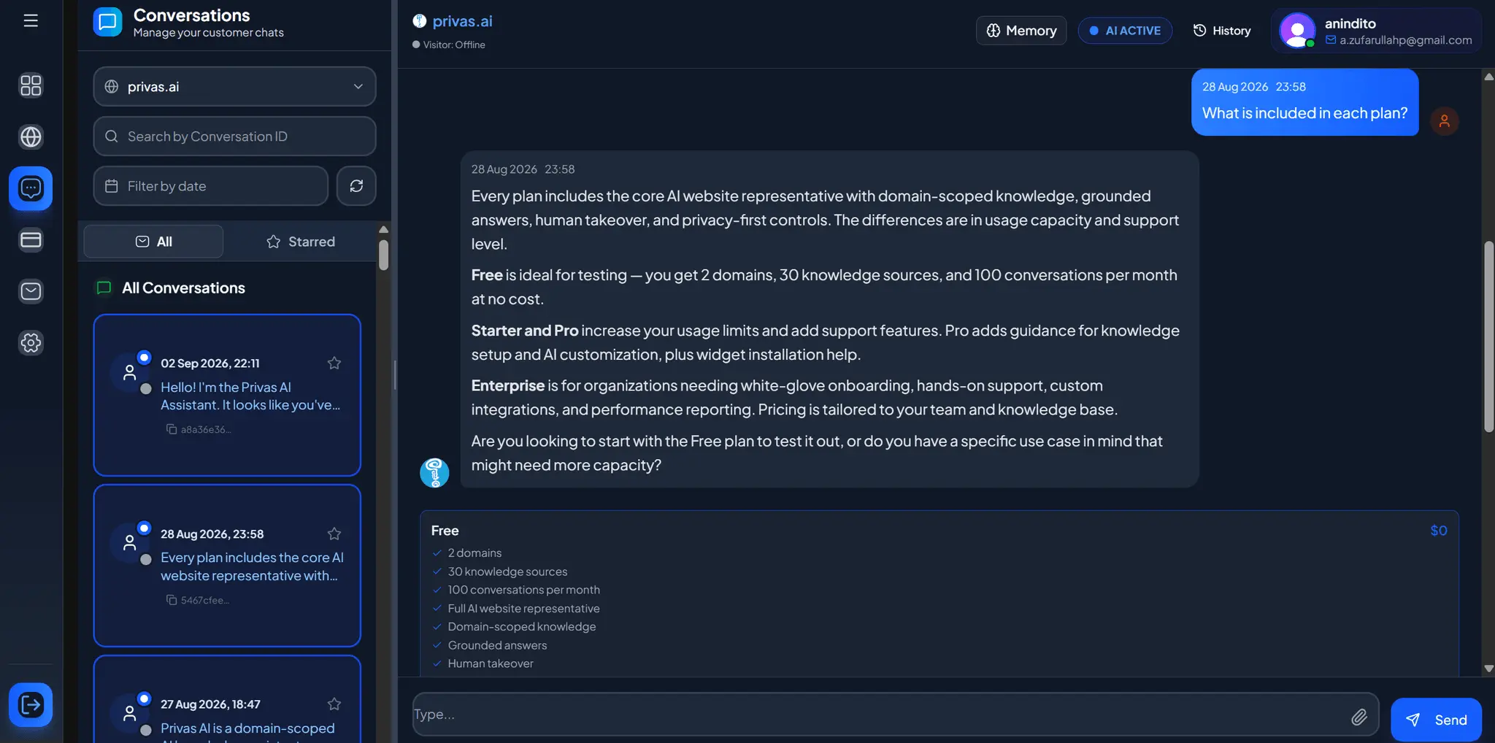Switch to the Starred tab
The image size is (1495, 743).
[x=300, y=242]
